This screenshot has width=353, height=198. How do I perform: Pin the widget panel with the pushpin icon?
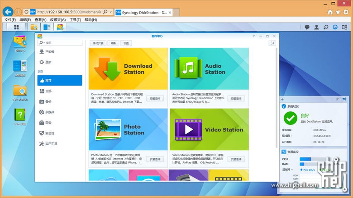click(x=337, y=99)
